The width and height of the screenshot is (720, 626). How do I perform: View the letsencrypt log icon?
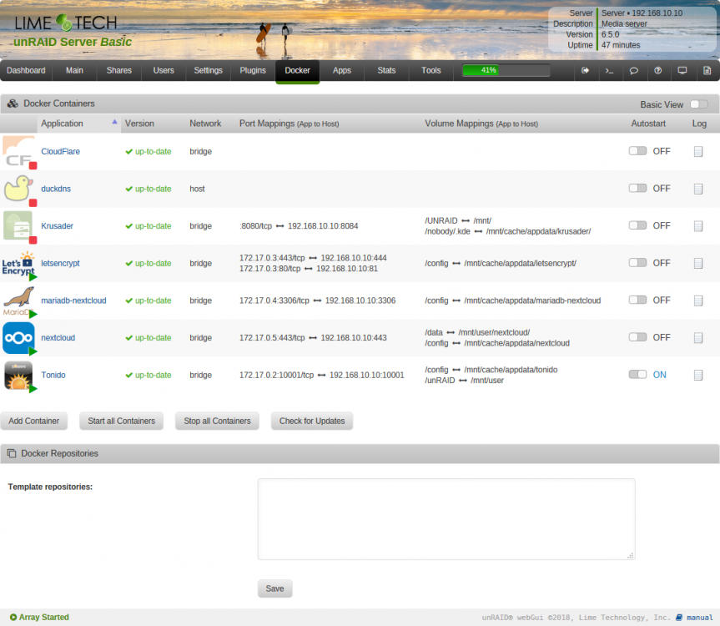coord(698,263)
